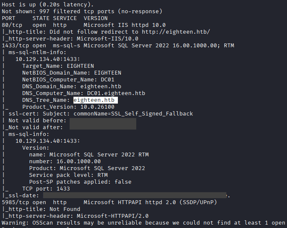
Task: Click the OSScan warning line
Action: (x=143, y=223)
